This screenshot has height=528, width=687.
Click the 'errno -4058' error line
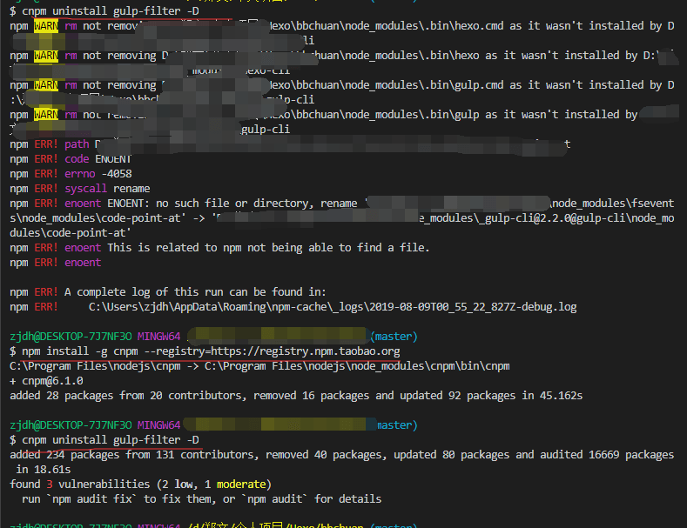[95, 174]
